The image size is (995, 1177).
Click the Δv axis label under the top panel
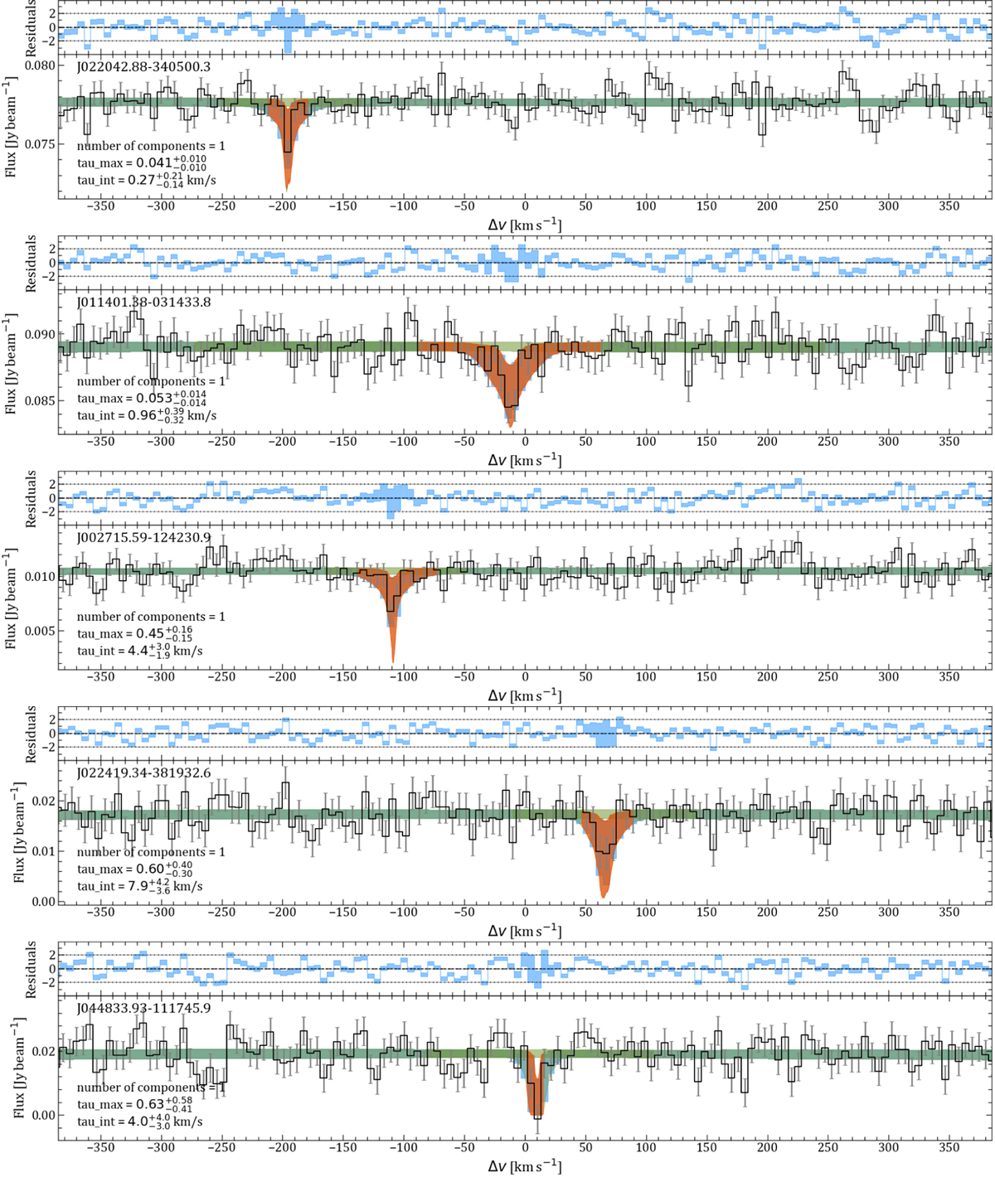pos(524,225)
